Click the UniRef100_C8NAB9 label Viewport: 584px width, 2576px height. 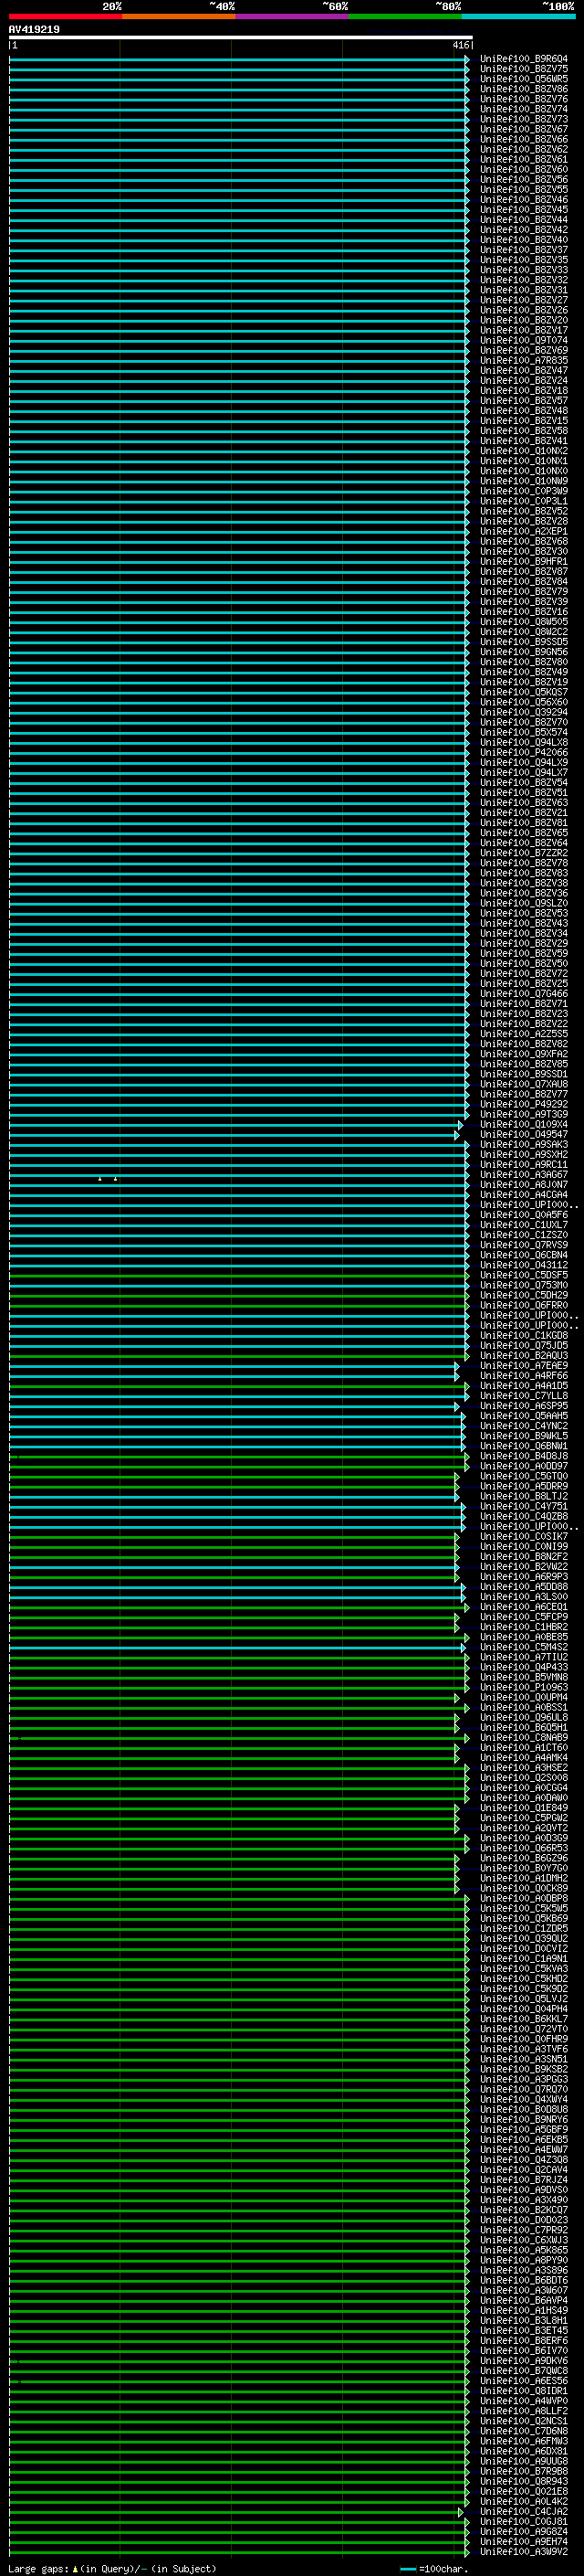[x=524, y=1737]
